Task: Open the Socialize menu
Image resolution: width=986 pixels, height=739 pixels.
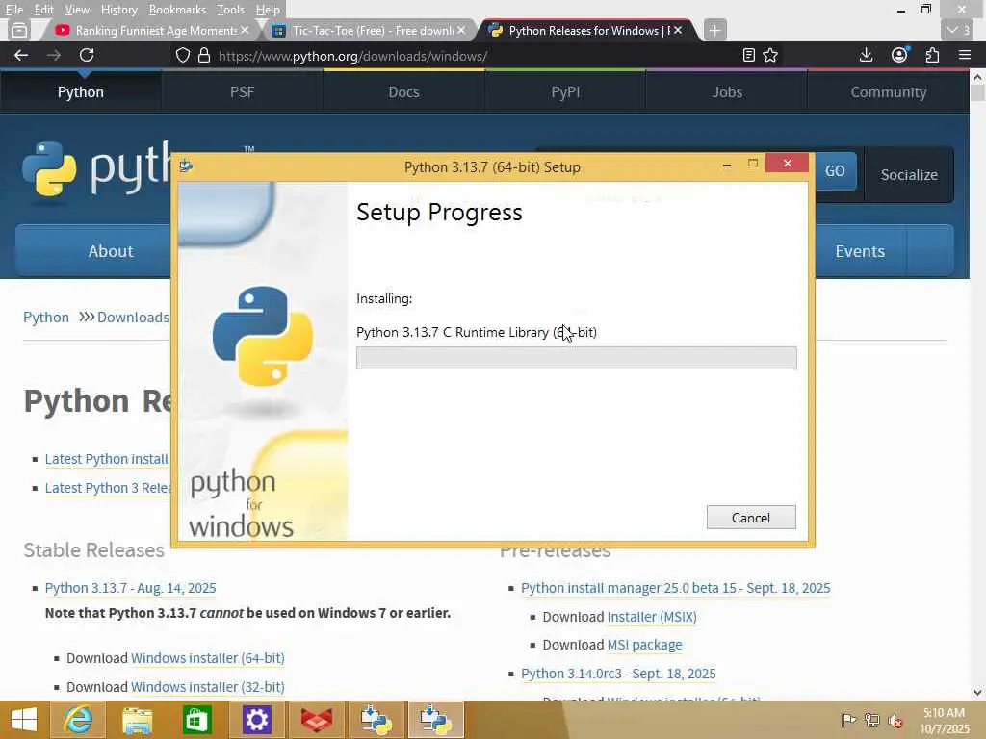Action: [909, 175]
